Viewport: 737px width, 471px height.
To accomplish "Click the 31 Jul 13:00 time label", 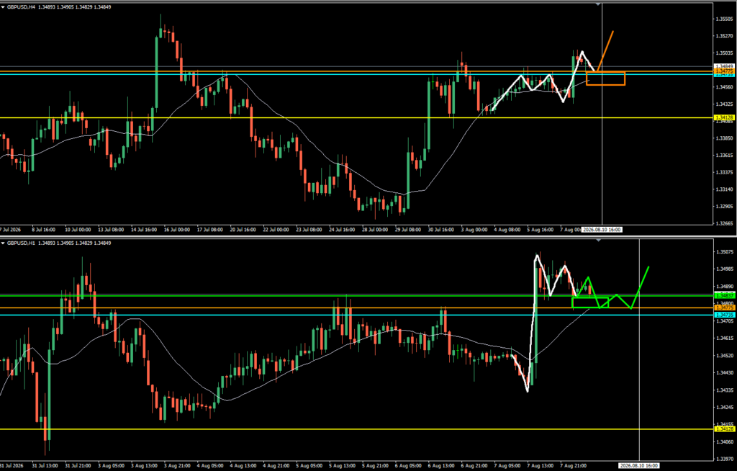I will point(45,466).
